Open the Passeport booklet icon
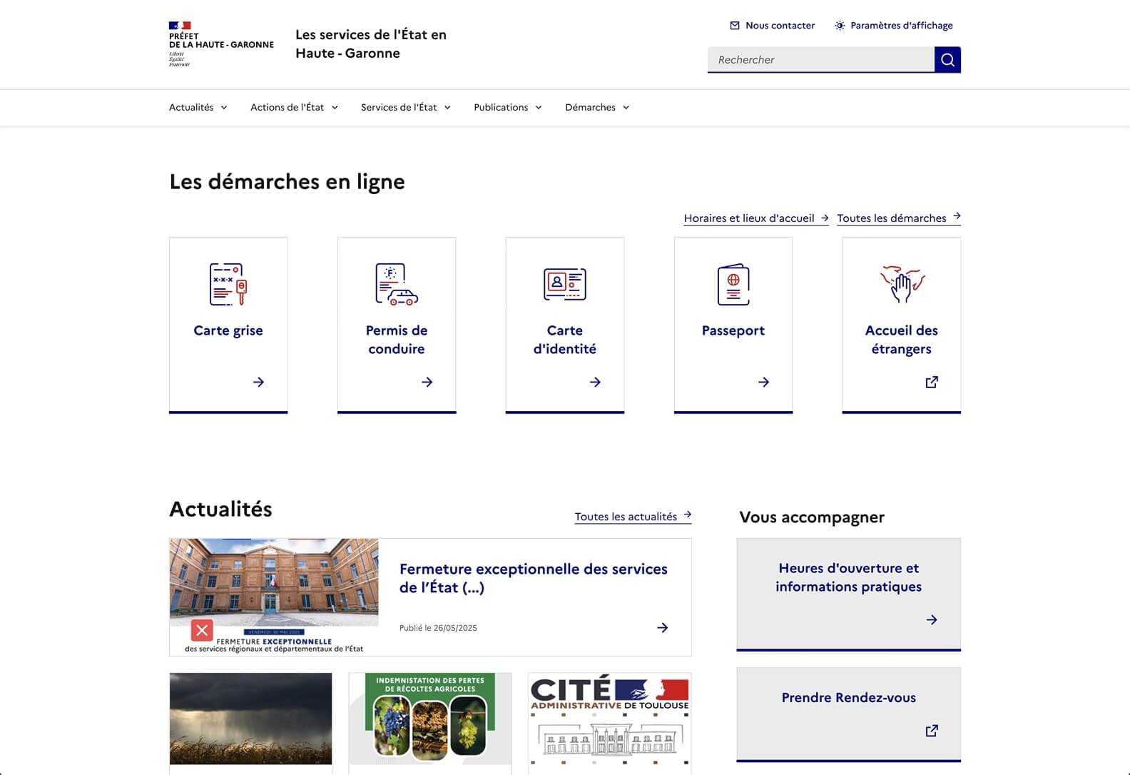 [x=733, y=284]
